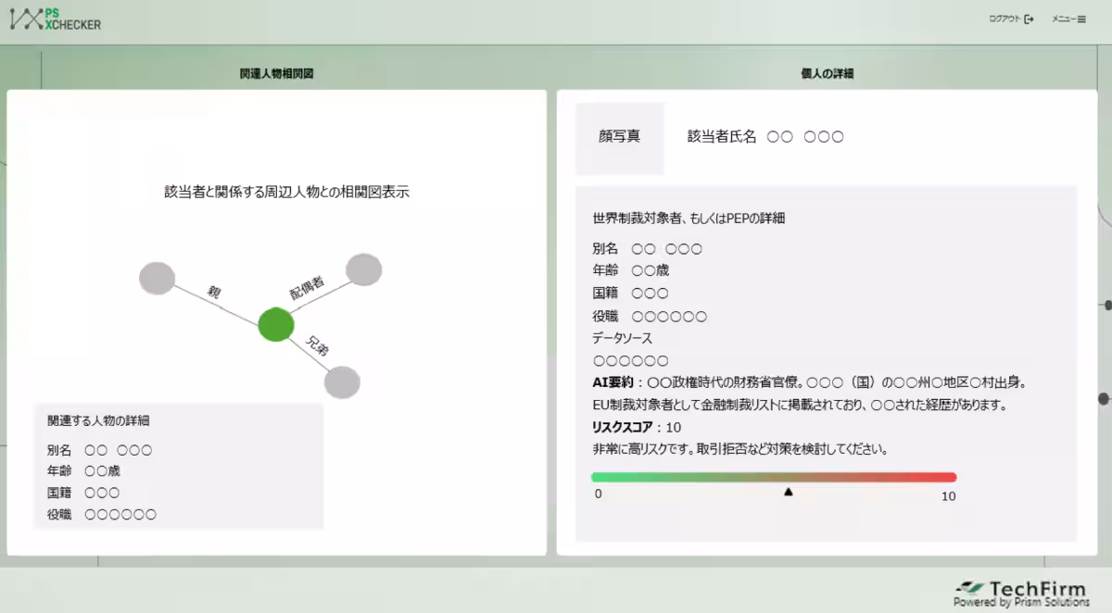Switch to the 関連人物相関図 tab
1112x613 pixels.
coord(275,72)
